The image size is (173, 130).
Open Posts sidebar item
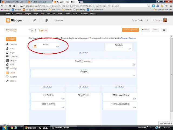click(x=10, y=48)
